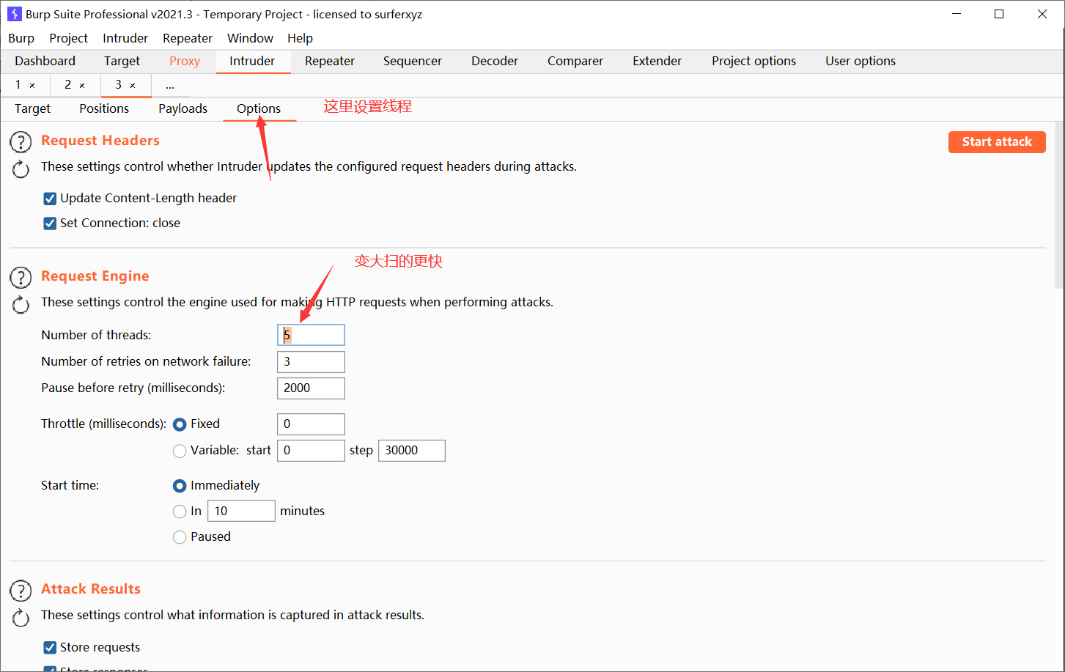
Task: Select Intruder attack tab 1
Action: [18, 85]
